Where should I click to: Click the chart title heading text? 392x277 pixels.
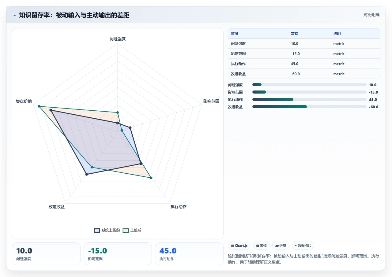point(74,15)
